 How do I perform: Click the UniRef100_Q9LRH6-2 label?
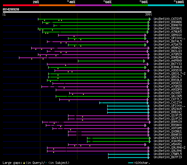169,148
